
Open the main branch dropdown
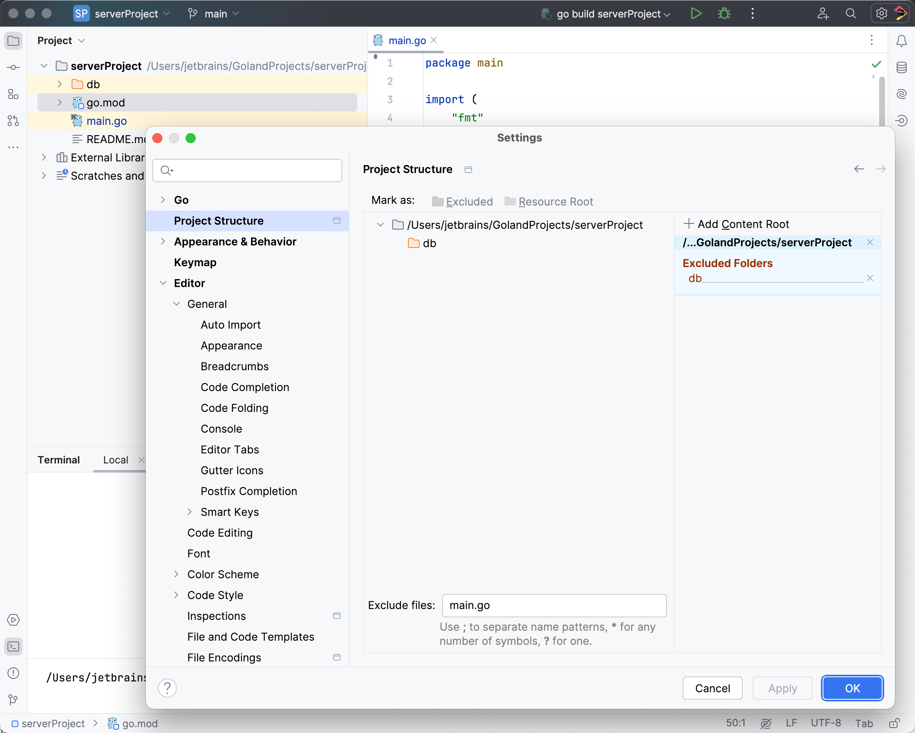pyautogui.click(x=214, y=13)
